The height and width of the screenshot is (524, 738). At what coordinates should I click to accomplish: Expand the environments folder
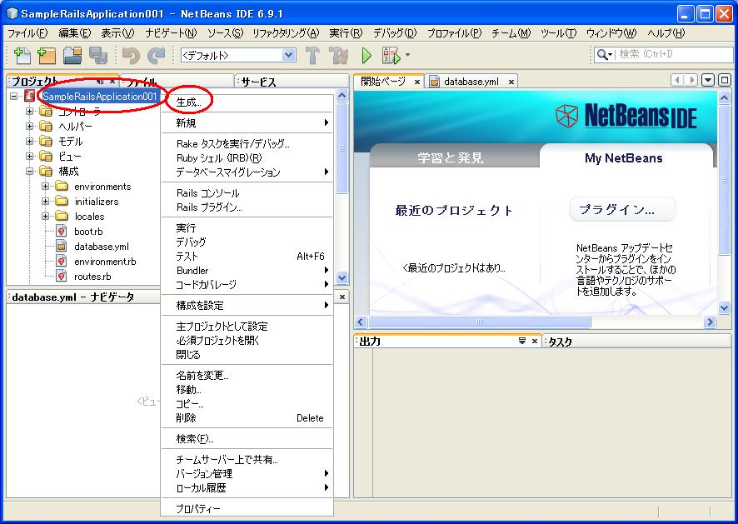click(x=45, y=187)
